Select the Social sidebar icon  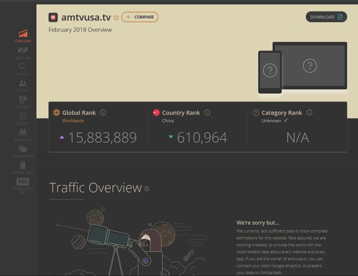point(23,85)
